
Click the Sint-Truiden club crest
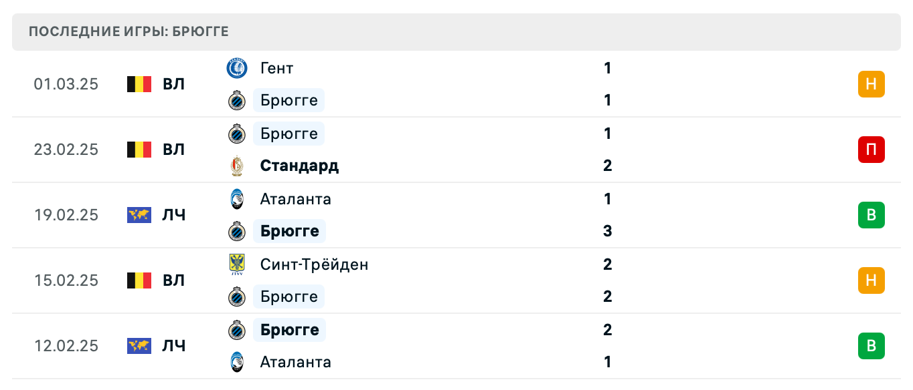tap(237, 264)
